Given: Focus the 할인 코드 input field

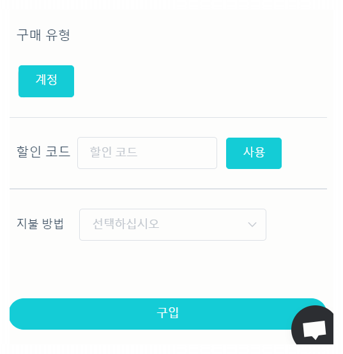Looking at the screenshot, I should [147, 153].
